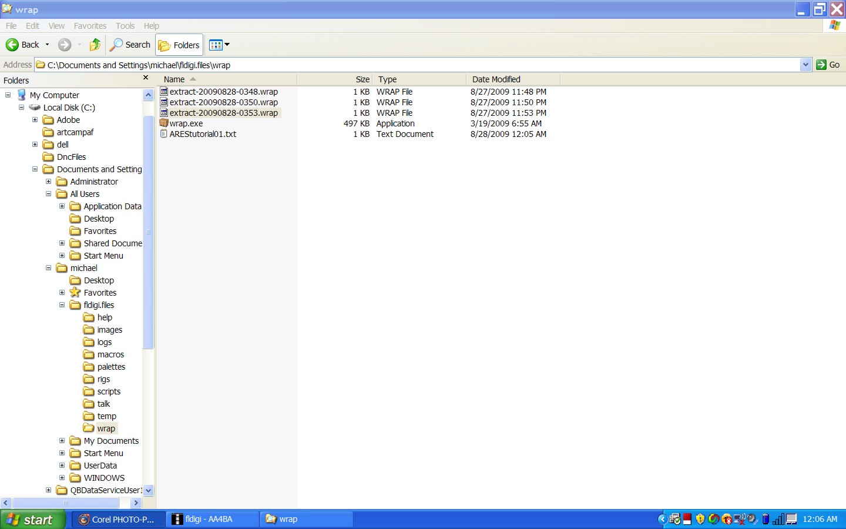This screenshot has width=846, height=529.
Task: Collapse the Documents and Settings node
Action: point(35,169)
